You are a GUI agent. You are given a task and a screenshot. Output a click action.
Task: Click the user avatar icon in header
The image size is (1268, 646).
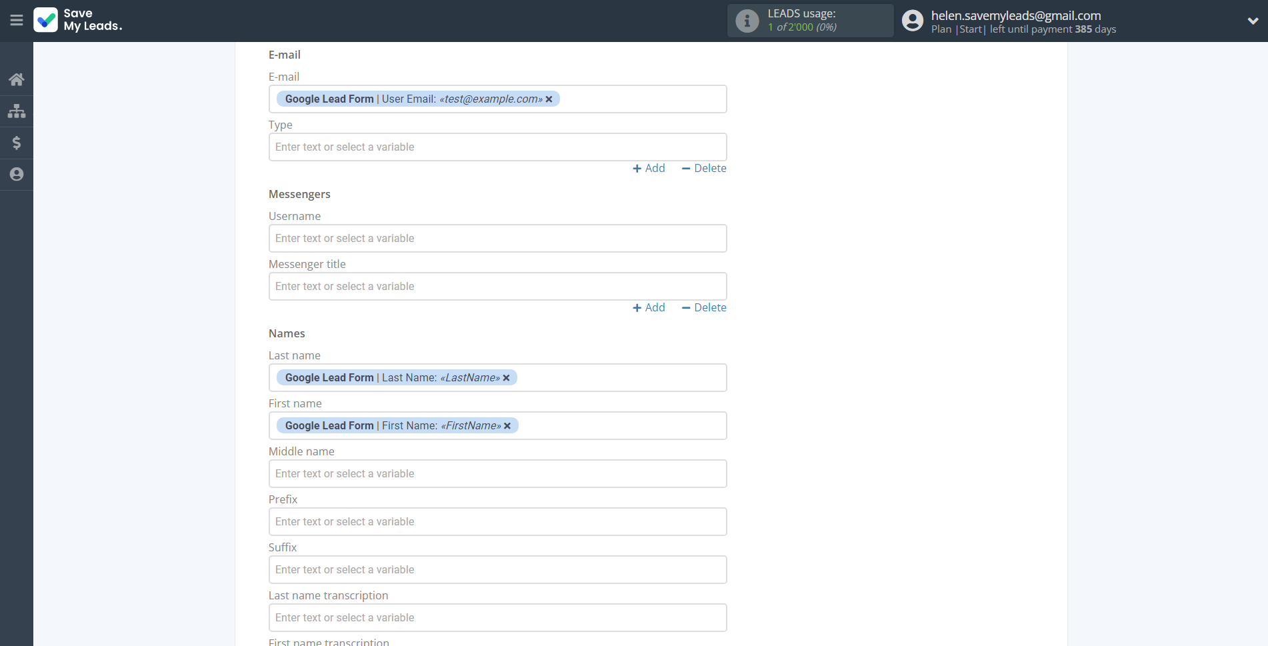tap(913, 21)
